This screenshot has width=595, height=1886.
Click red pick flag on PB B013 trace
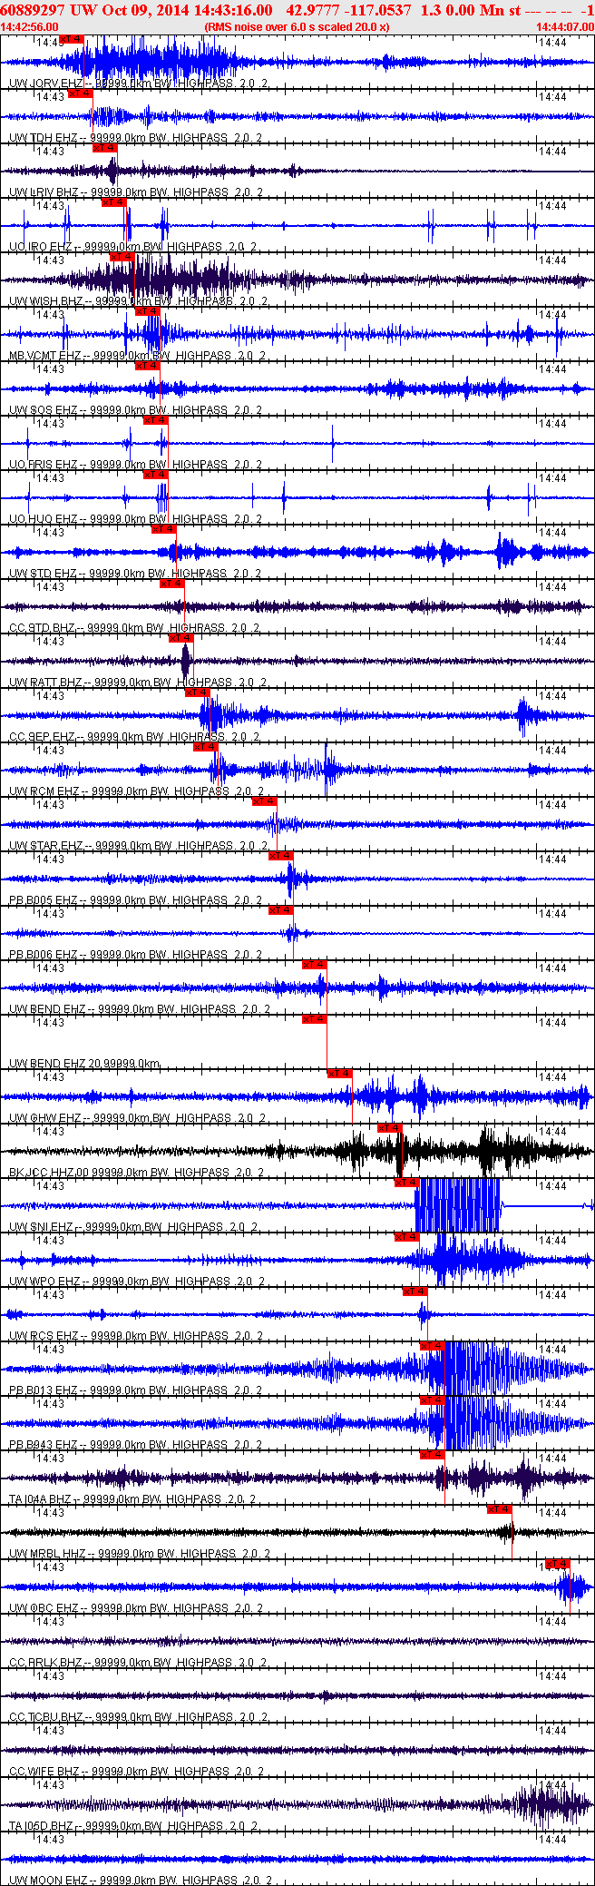[x=432, y=1346]
